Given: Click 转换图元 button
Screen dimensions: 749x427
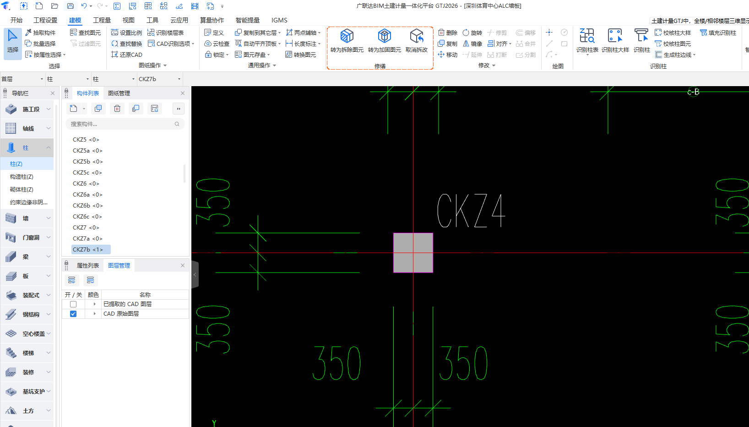Looking at the screenshot, I should click(x=301, y=55).
